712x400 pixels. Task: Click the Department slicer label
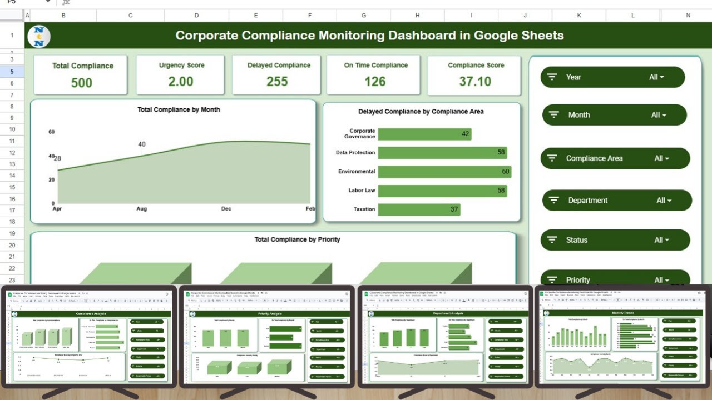588,201
